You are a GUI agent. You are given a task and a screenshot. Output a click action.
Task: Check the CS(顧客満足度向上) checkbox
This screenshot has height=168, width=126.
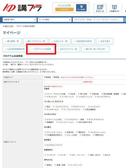pyautogui.click(x=45, y=135)
